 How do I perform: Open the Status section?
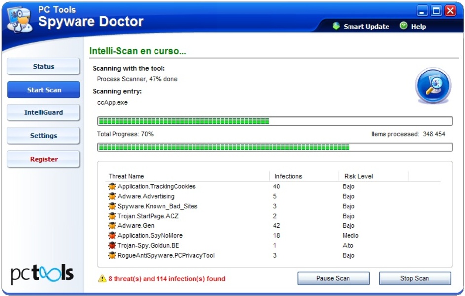[43, 67]
